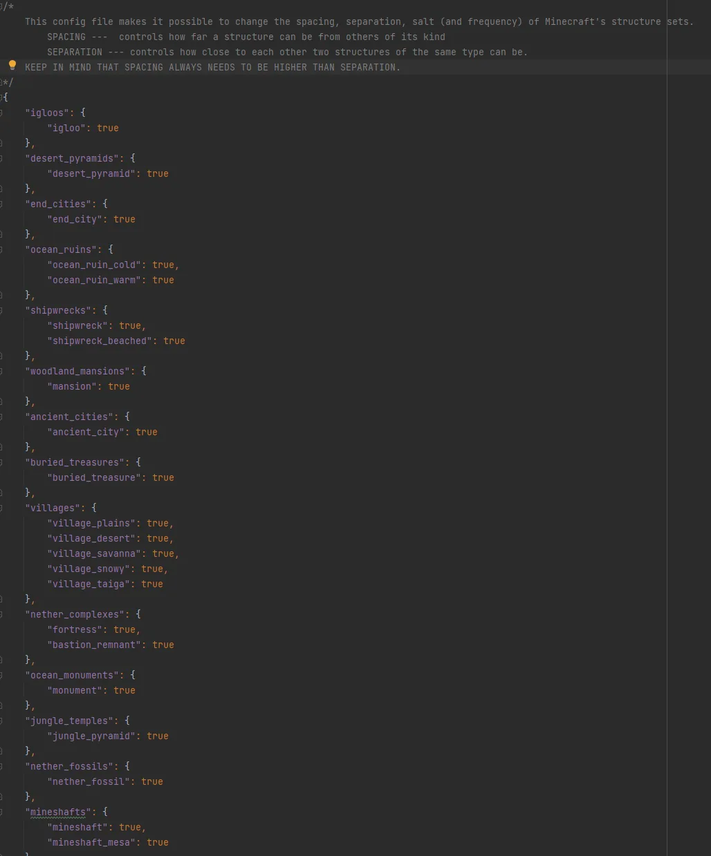This screenshot has height=856, width=711.
Task: Click the yellow lightbulb intention icon
Action: (x=12, y=65)
